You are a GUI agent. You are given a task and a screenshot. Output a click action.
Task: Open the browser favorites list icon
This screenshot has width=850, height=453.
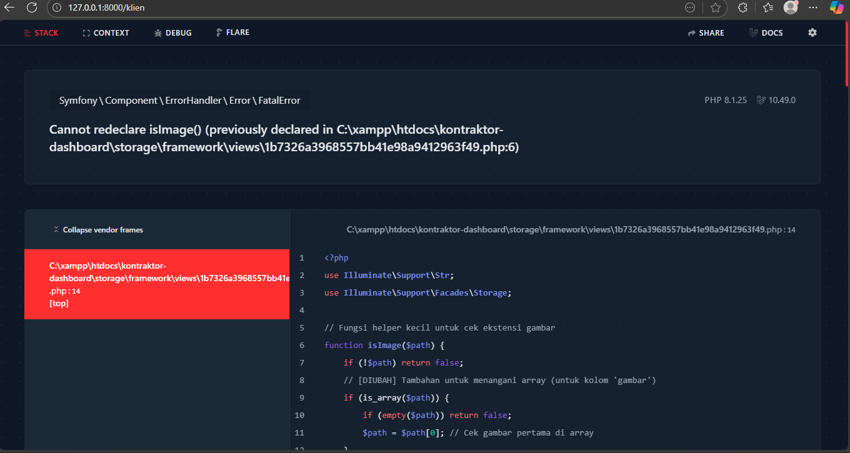pos(768,8)
